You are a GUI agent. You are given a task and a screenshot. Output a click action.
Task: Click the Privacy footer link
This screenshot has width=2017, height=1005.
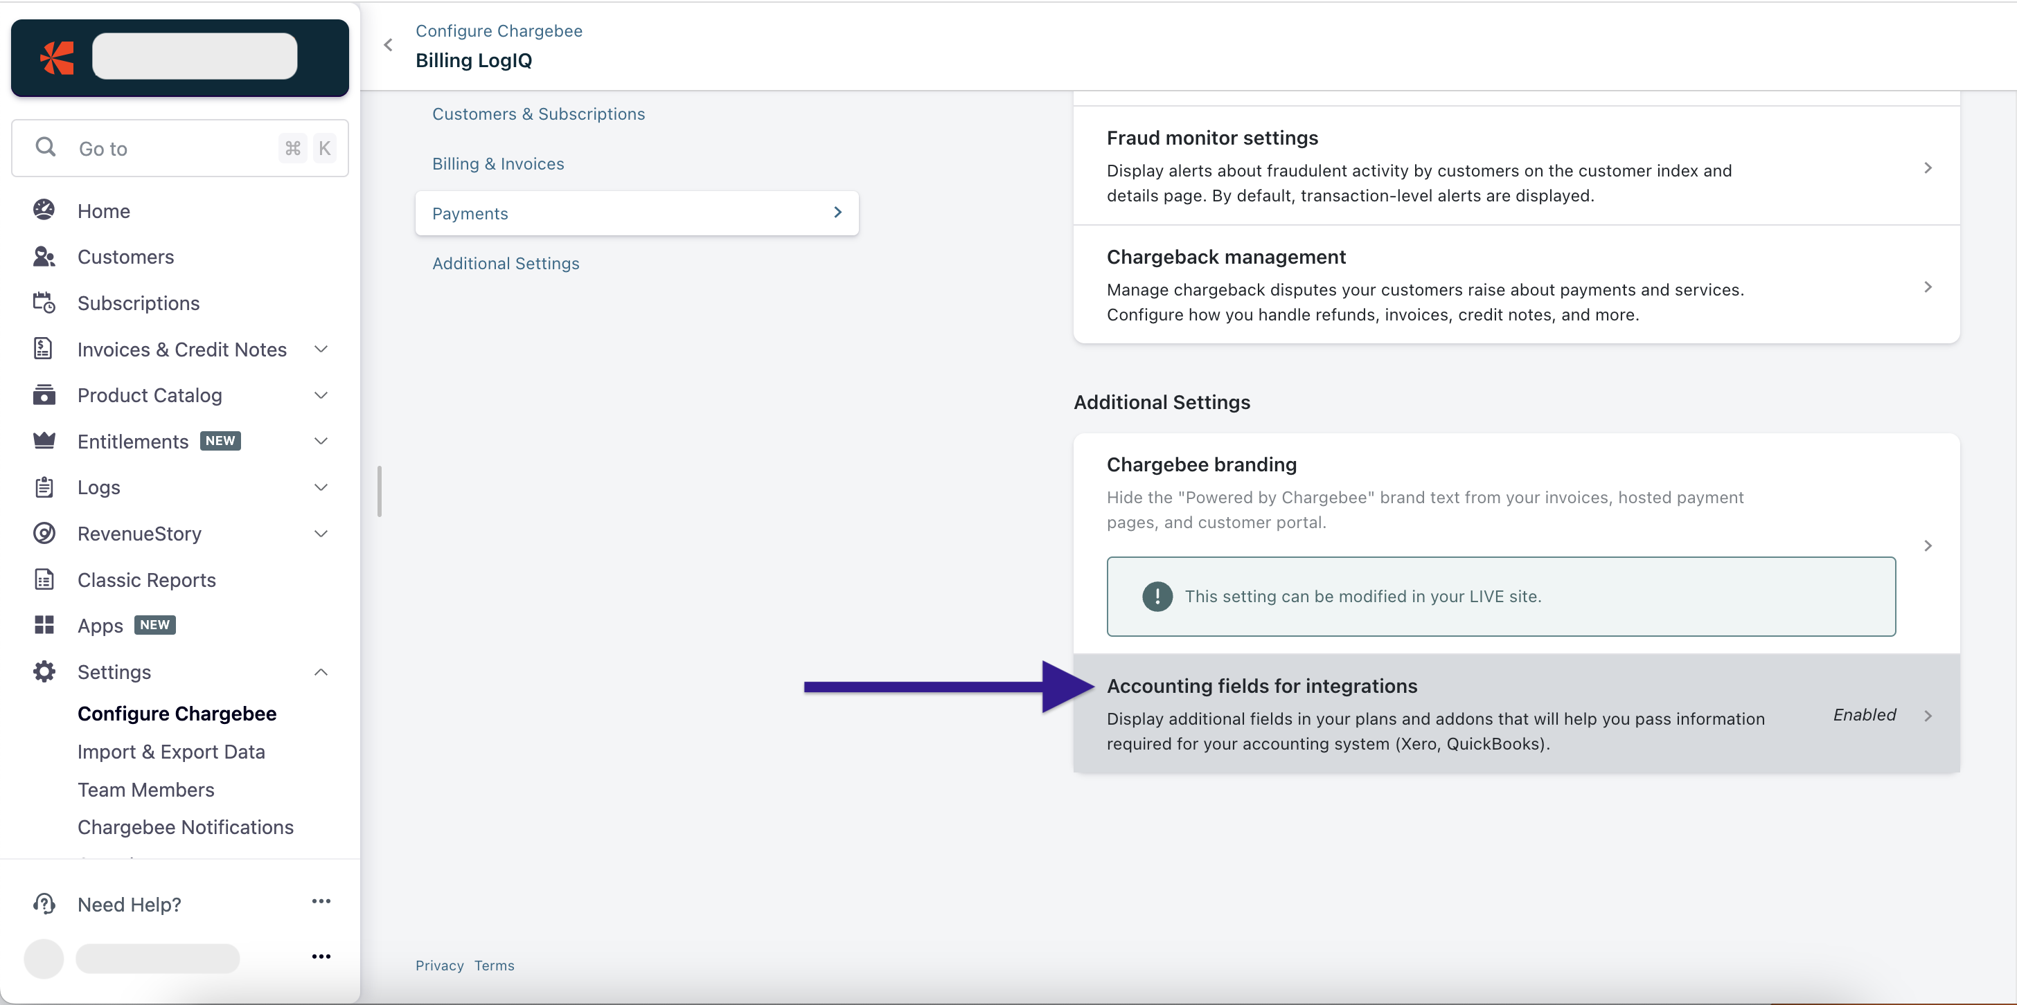439,965
